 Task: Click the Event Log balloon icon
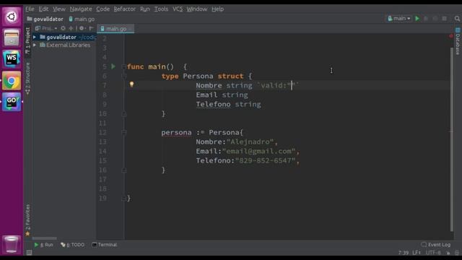click(424, 245)
